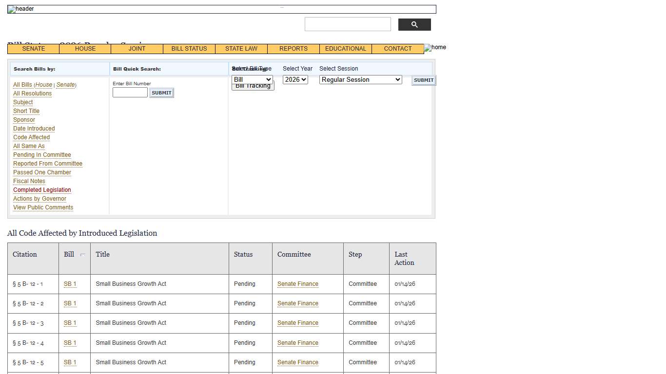
Task: Open the REPORTS section
Action: pyautogui.click(x=293, y=49)
